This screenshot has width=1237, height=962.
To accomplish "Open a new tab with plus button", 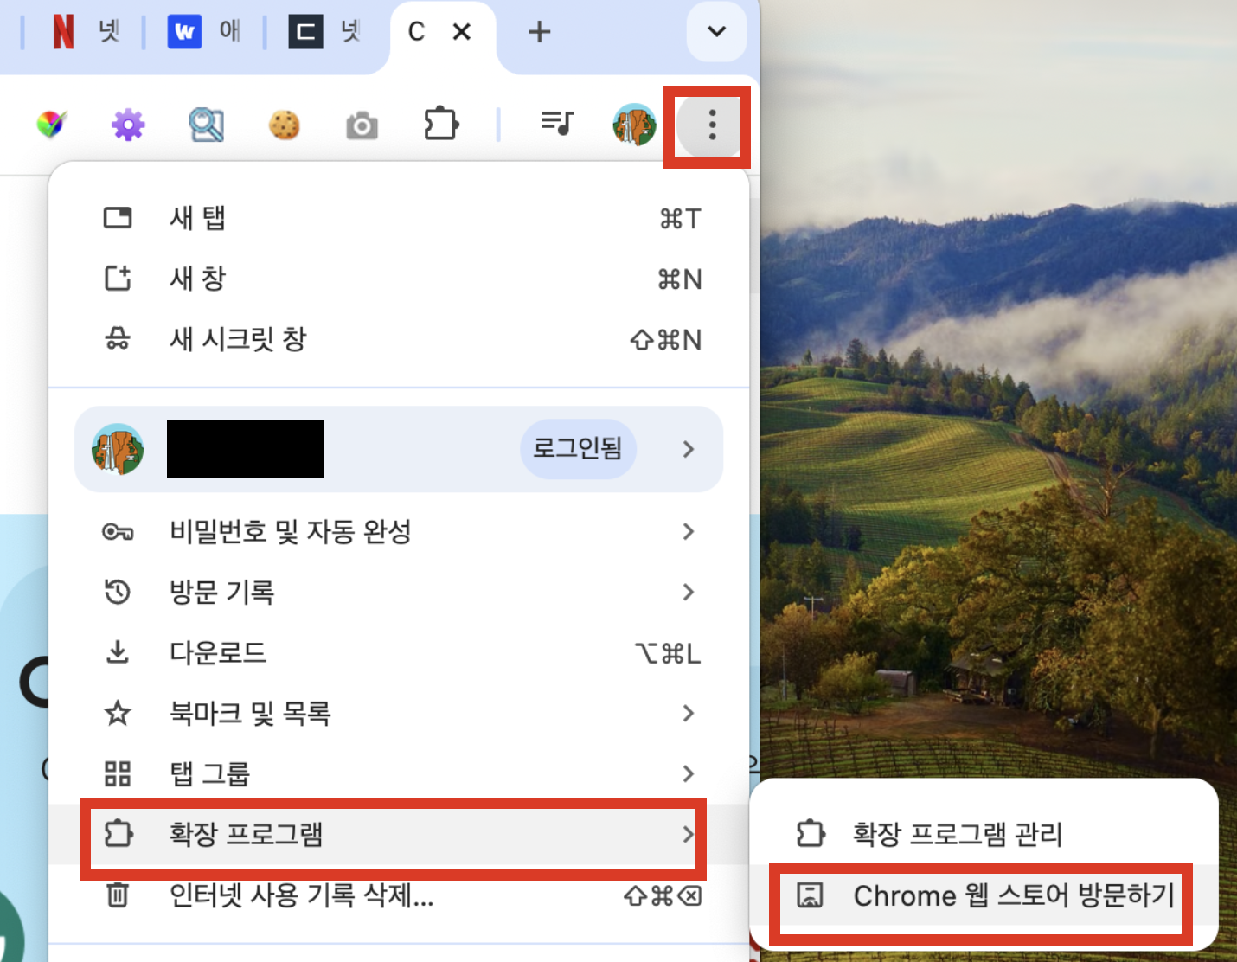I will pos(539,32).
